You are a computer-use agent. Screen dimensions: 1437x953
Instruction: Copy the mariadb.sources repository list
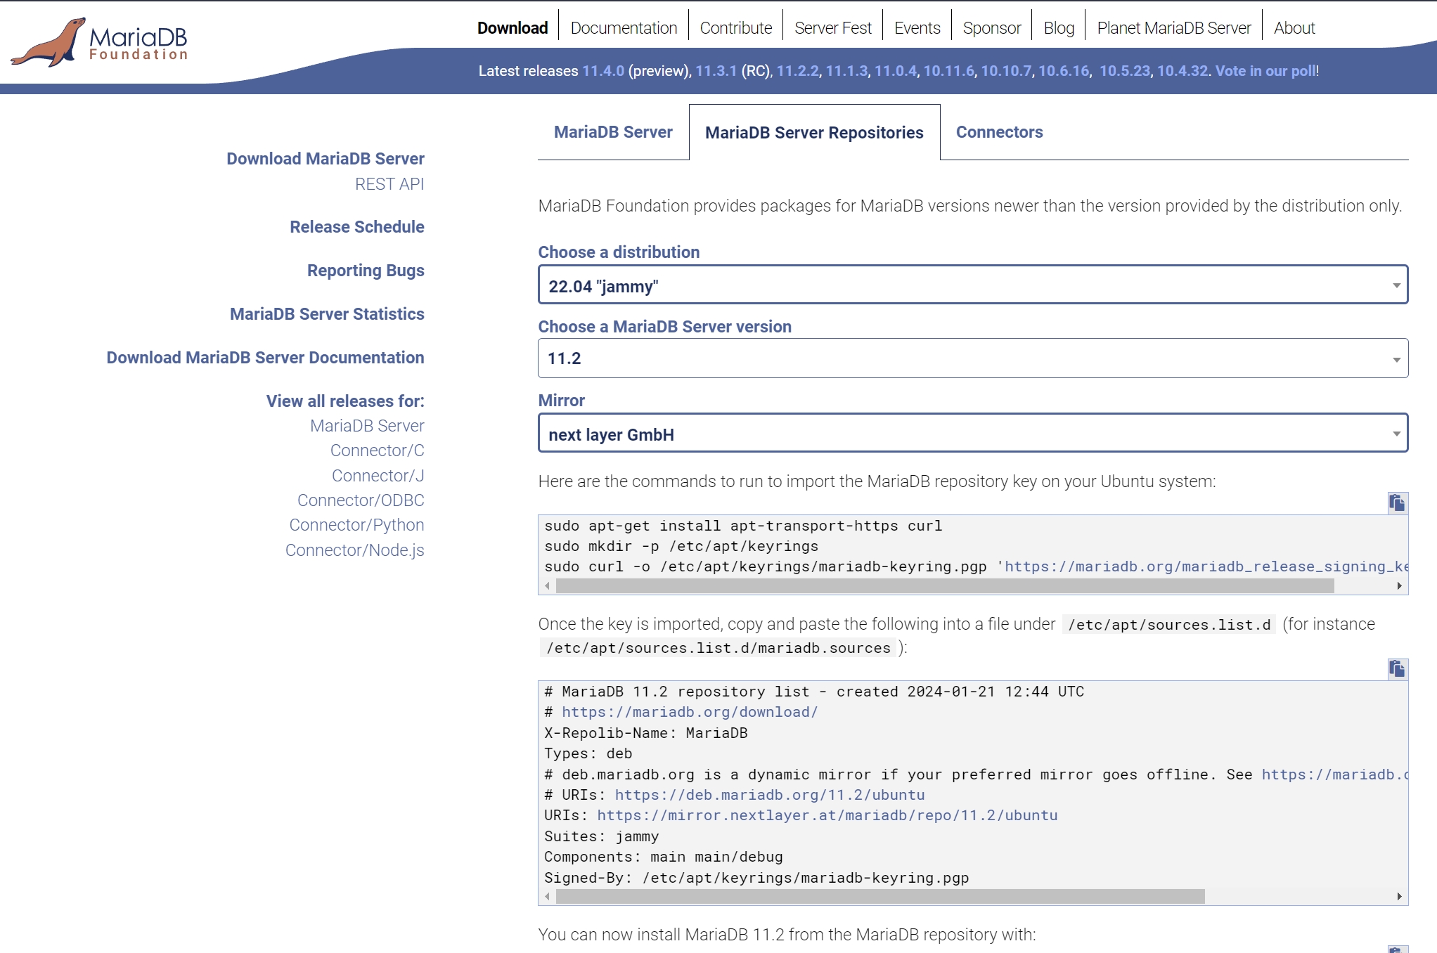coord(1397,668)
